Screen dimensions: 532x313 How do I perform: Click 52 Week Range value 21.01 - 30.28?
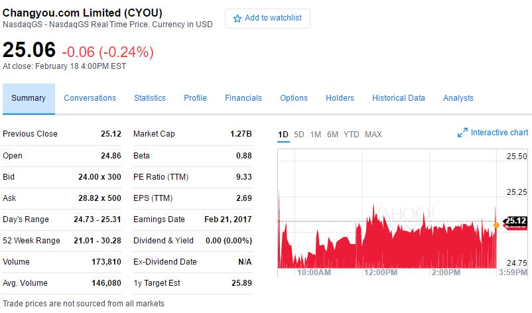click(x=98, y=241)
